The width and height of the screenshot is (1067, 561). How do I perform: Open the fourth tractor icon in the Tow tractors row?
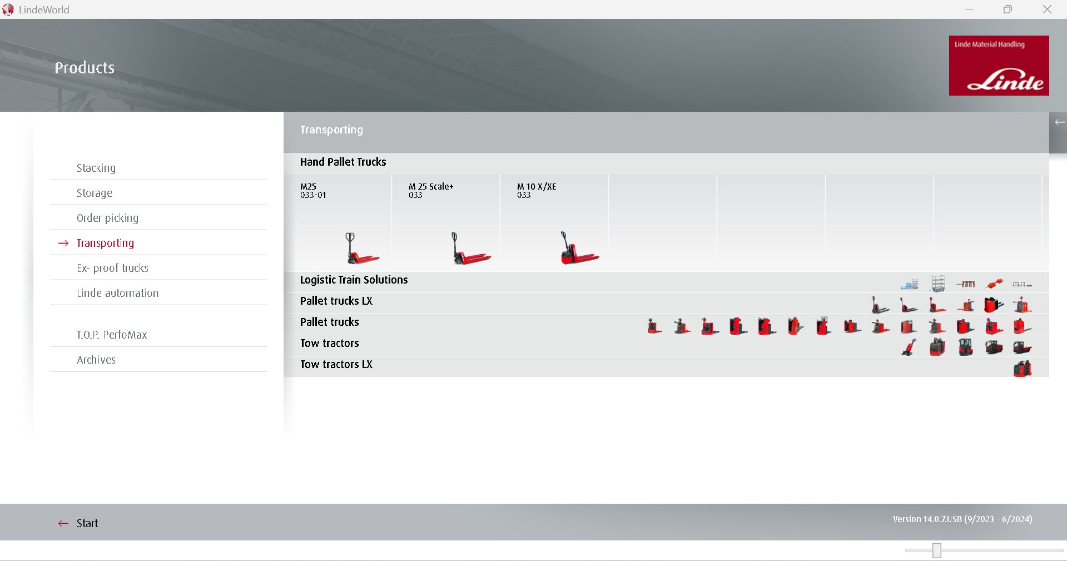pos(994,347)
